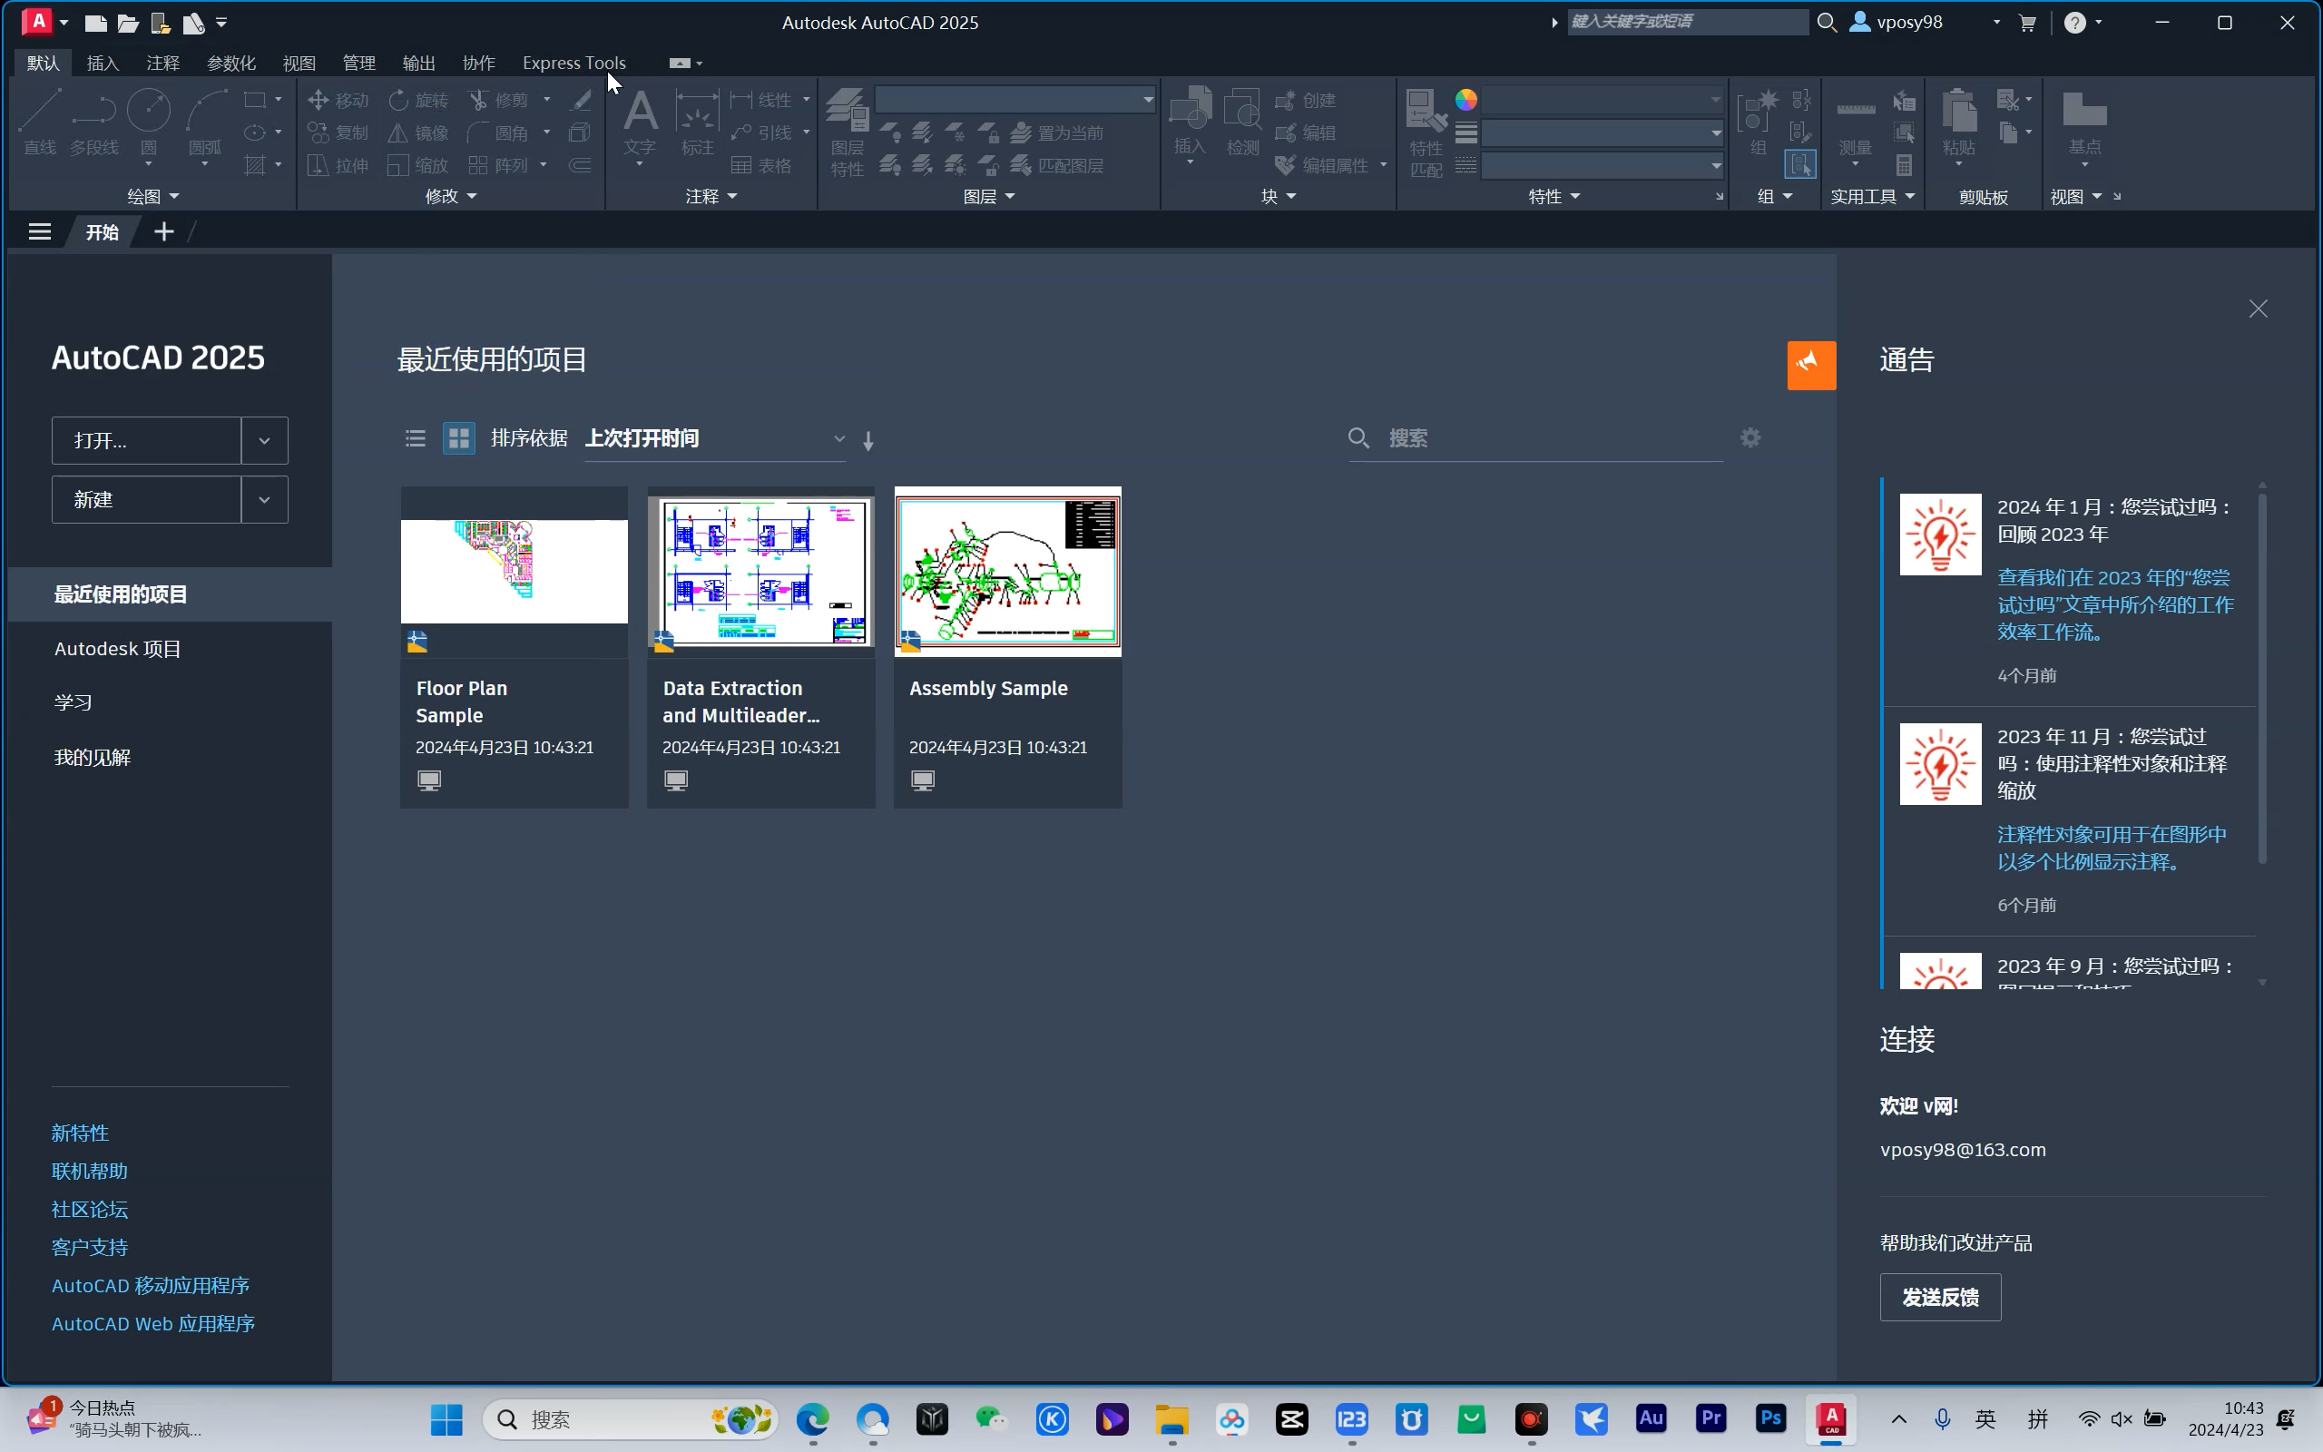2323x1452 pixels.
Task: Open the sort by last opened dropdown
Action: [x=714, y=439]
